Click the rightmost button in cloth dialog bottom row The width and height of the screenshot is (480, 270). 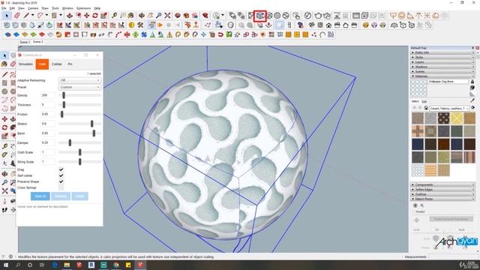click(79, 196)
